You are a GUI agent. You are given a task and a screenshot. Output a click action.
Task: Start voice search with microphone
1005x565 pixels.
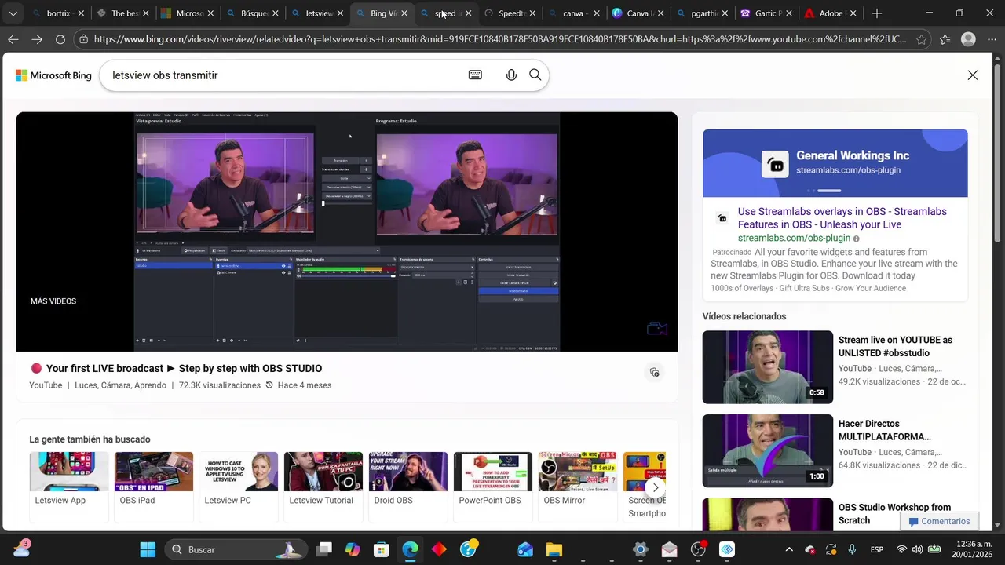pos(511,75)
